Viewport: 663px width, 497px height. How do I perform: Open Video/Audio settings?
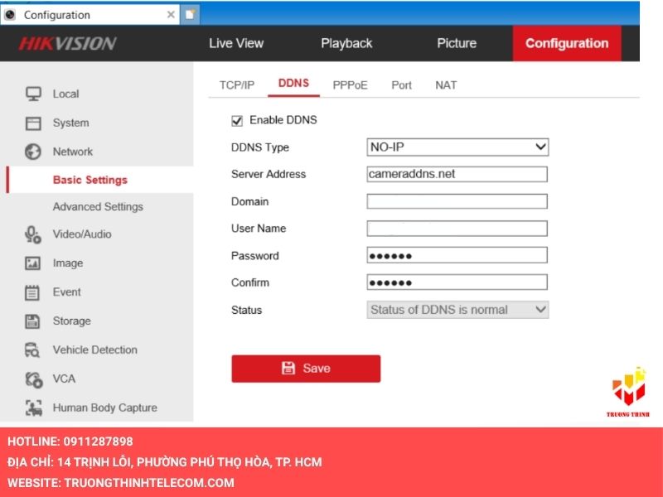click(x=82, y=234)
